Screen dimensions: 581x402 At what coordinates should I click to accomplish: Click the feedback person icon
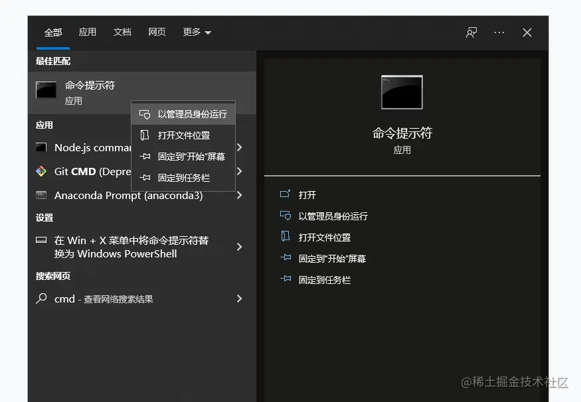tap(471, 33)
